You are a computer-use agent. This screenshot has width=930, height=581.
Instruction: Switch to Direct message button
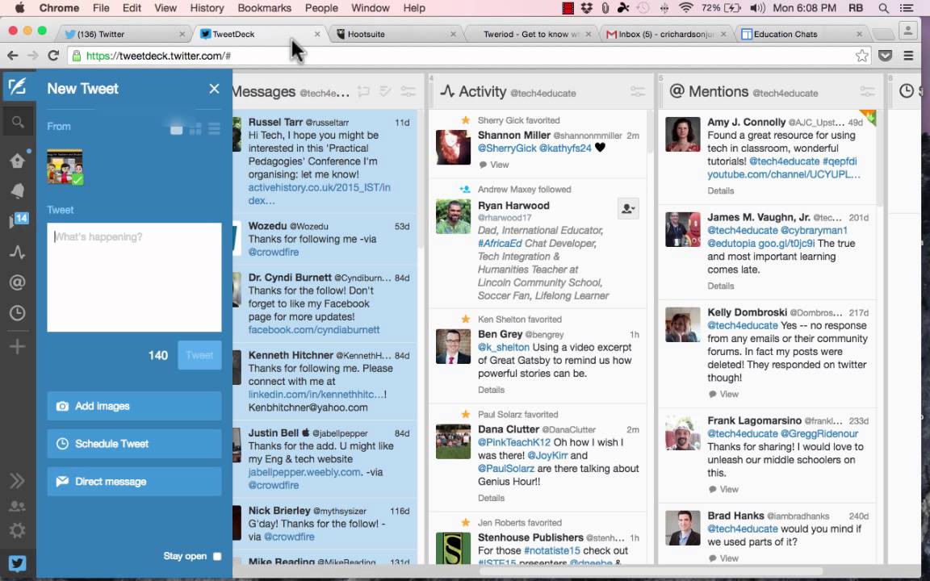pyautogui.click(x=134, y=482)
